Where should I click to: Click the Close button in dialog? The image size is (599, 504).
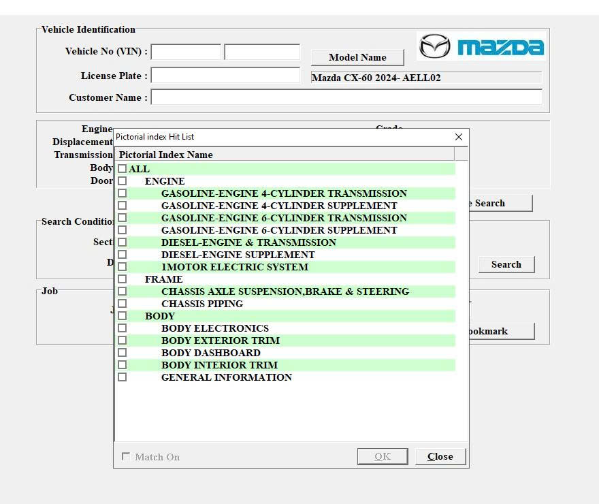point(440,456)
